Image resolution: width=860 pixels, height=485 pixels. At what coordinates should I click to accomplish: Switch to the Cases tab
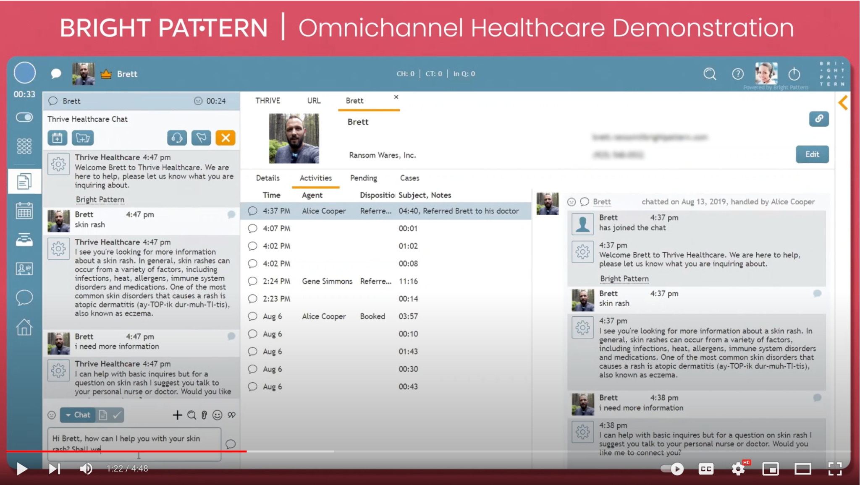[409, 178]
